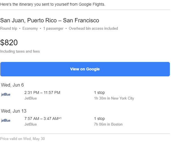Click the View on Google button
Viewport: 171px width, 142px height.
(x=85, y=69)
